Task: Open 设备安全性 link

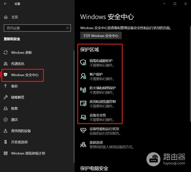Action: [x=98, y=115]
